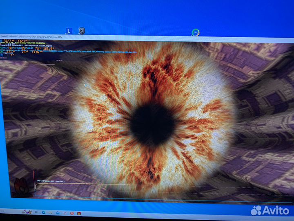Switch to FurMark via its taskbar icon
This screenshot has width=294, height=221.
coord(79,214)
